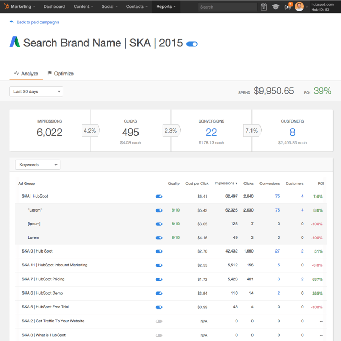341x341 pixels.
Task: Click the back arrow icon
Action: (x=12, y=22)
